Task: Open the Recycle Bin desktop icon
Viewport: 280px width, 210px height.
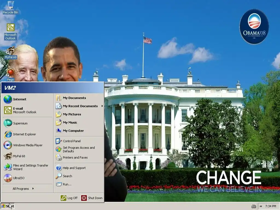Action: tap(10, 7)
